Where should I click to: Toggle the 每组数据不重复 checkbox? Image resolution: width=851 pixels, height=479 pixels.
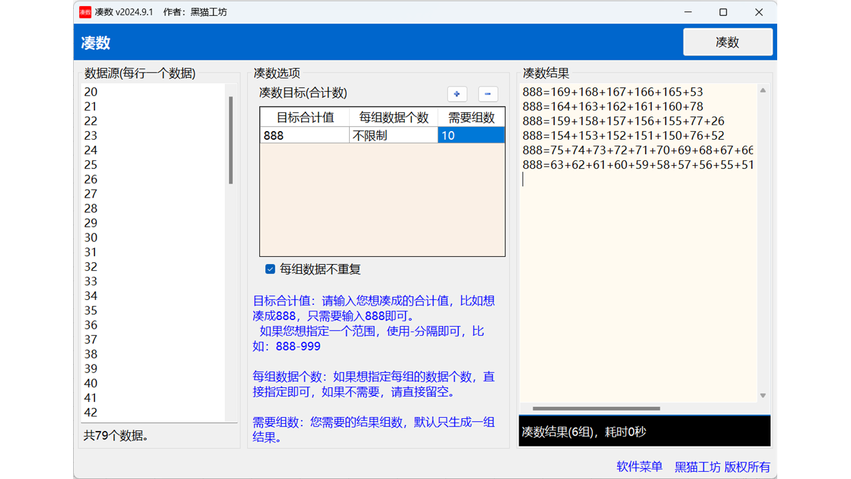click(x=270, y=269)
